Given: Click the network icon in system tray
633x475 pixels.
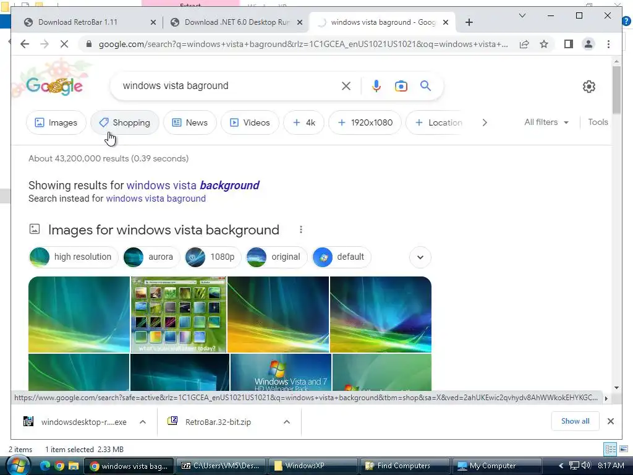Looking at the screenshot, I should coord(574,465).
